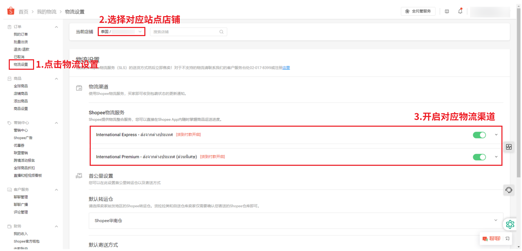
Task: Open the notification bell icon
Action: point(460,11)
